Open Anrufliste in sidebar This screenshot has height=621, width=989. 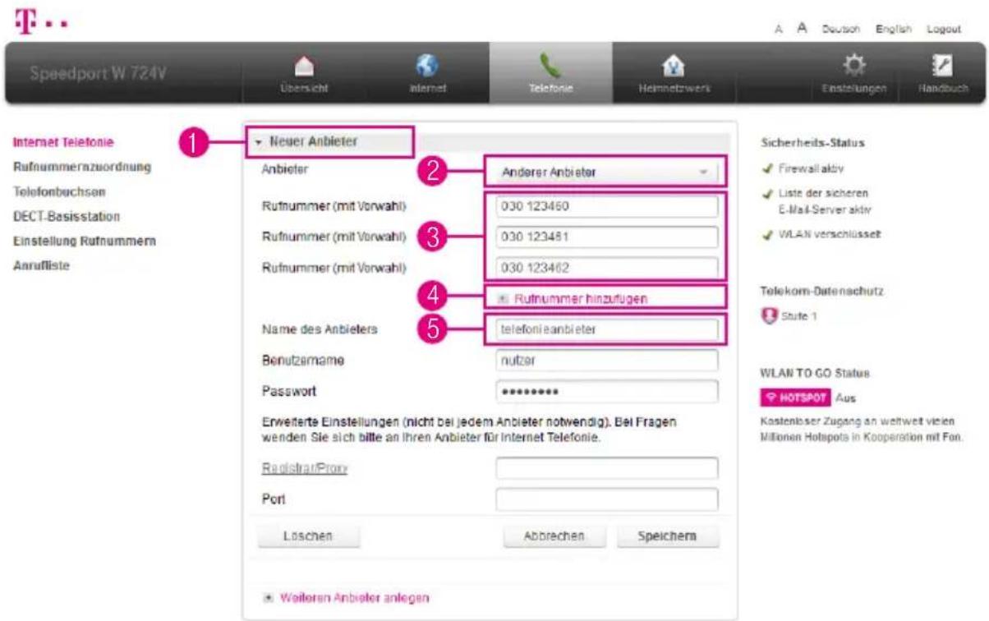41,264
